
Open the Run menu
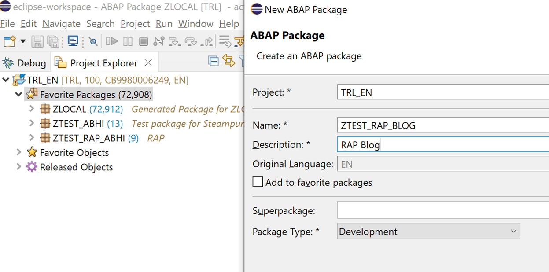tap(164, 24)
